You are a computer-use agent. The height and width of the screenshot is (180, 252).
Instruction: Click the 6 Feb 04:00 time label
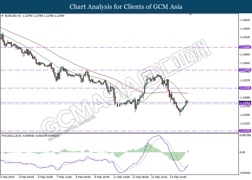[x=27, y=177]
